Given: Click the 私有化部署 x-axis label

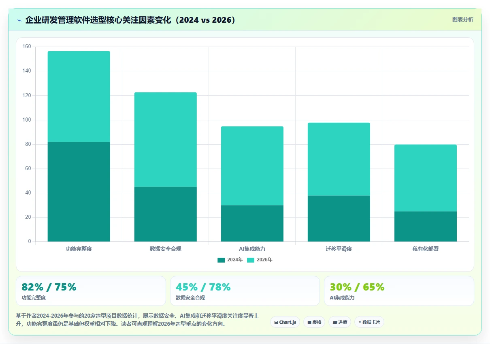Looking at the screenshot, I should click(426, 249).
